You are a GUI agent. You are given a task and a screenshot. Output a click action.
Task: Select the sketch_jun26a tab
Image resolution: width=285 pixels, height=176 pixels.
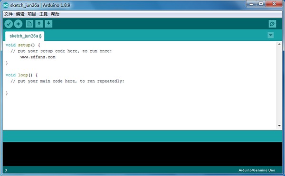[x=25, y=36]
